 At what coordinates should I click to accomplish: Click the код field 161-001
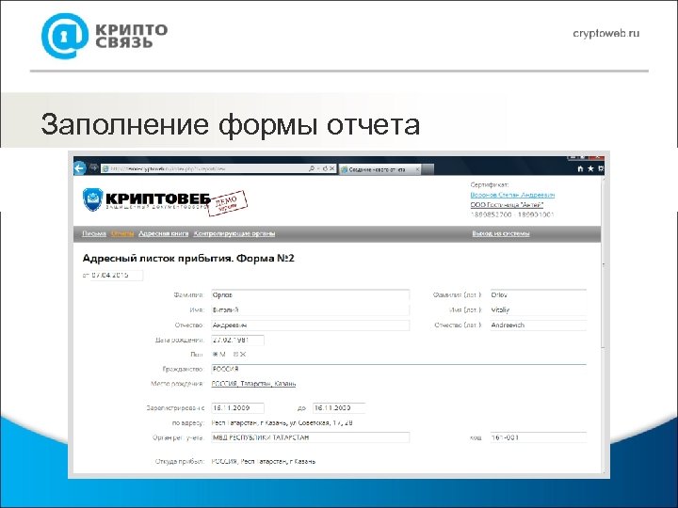point(539,437)
